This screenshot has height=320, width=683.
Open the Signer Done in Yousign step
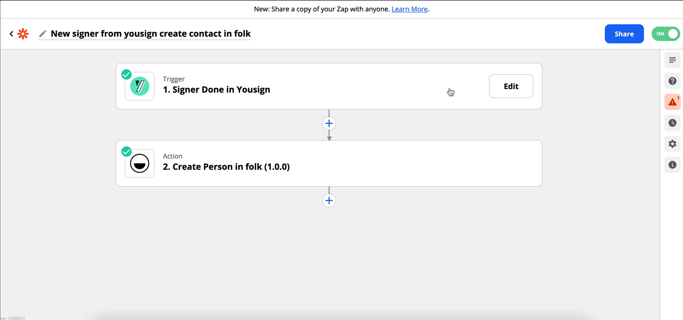[329, 86]
